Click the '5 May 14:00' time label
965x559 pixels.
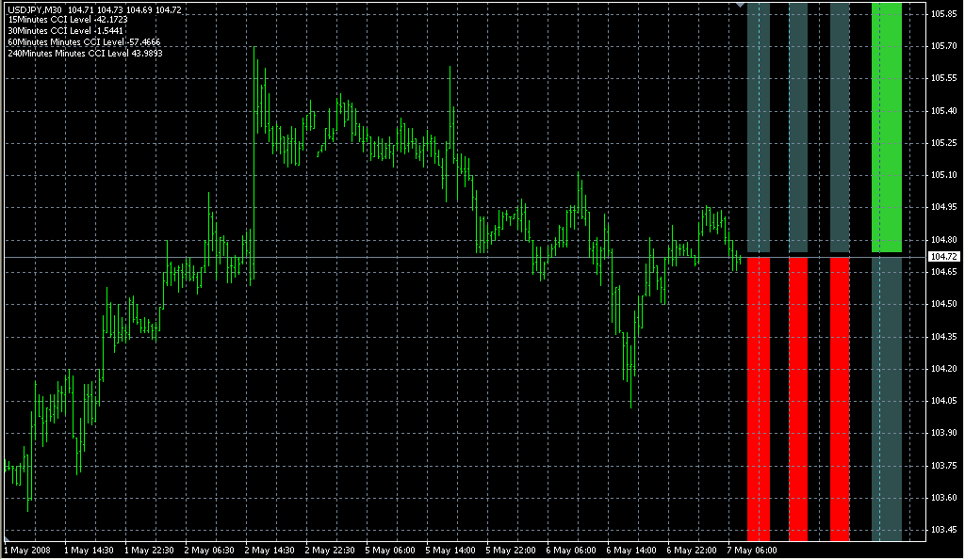click(x=450, y=551)
